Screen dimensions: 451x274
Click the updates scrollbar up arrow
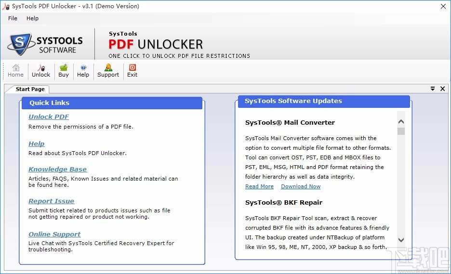(x=401, y=122)
